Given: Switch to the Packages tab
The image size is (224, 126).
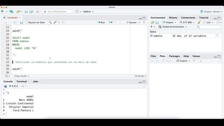Looking at the screenshot, I should pyautogui.click(x=174, y=56).
